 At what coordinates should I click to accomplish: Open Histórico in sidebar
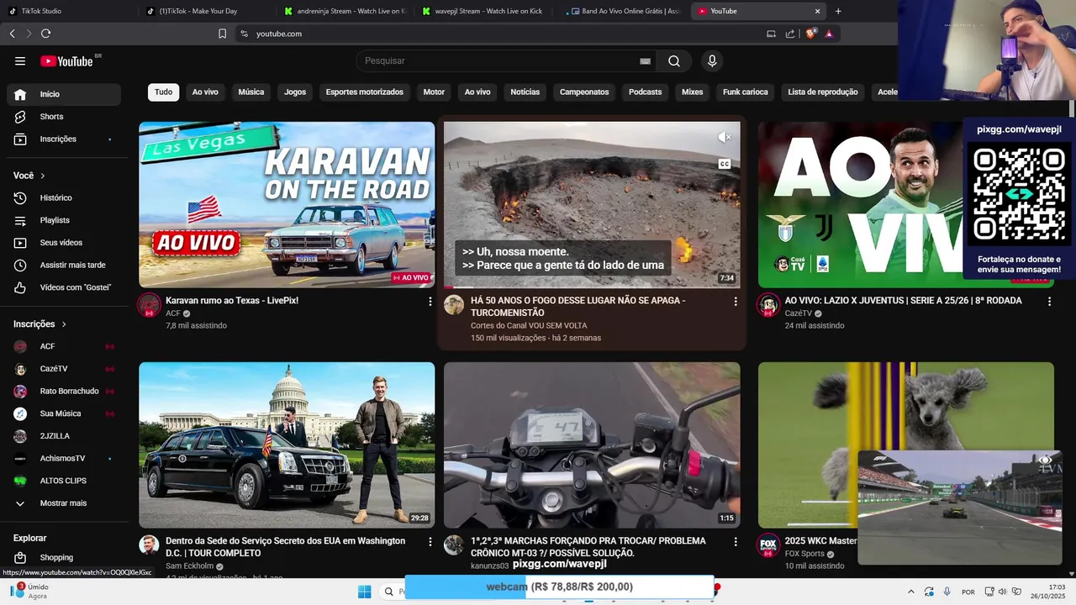(64, 197)
